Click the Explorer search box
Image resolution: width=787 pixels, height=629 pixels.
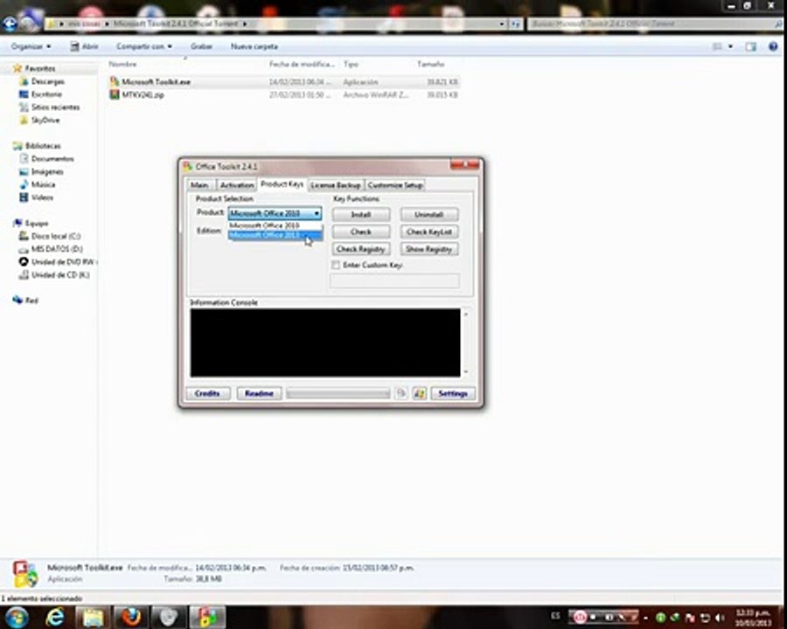[x=654, y=24]
